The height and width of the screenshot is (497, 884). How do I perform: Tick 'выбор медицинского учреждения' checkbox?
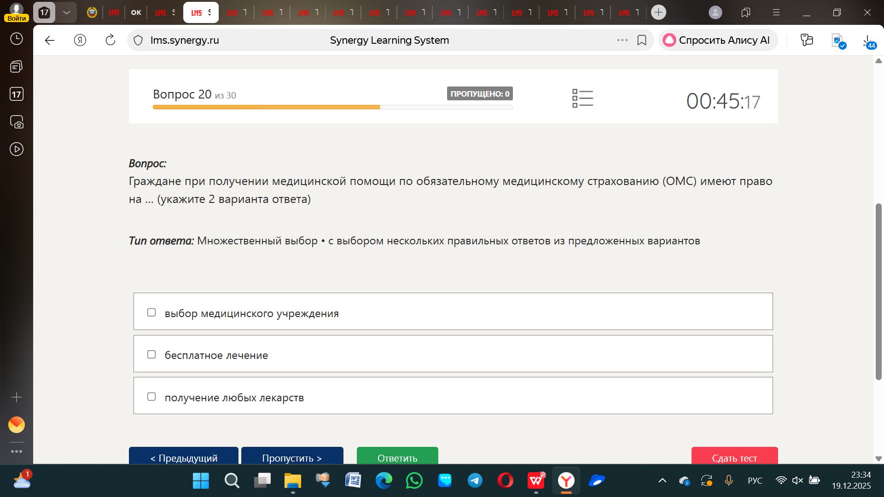pyautogui.click(x=151, y=312)
